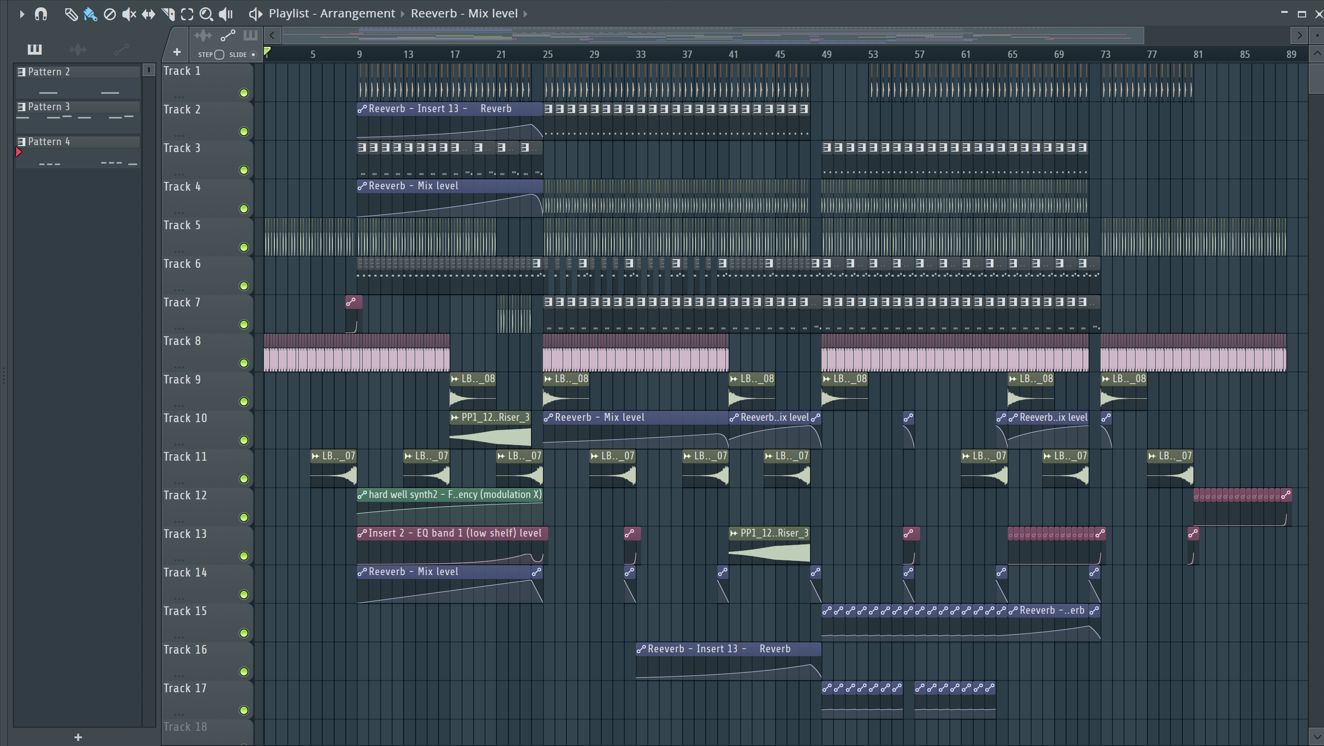Mute Track 8 using its green light
1324x746 pixels.
pos(244,363)
